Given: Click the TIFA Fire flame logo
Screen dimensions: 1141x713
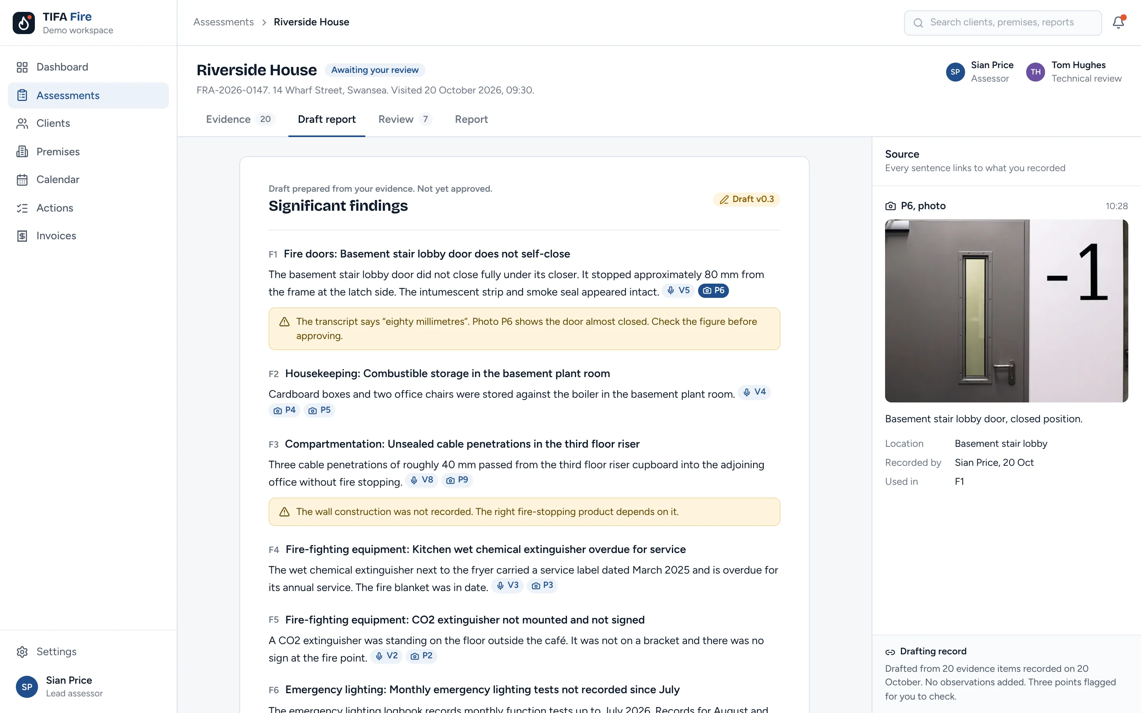Looking at the screenshot, I should point(24,23).
